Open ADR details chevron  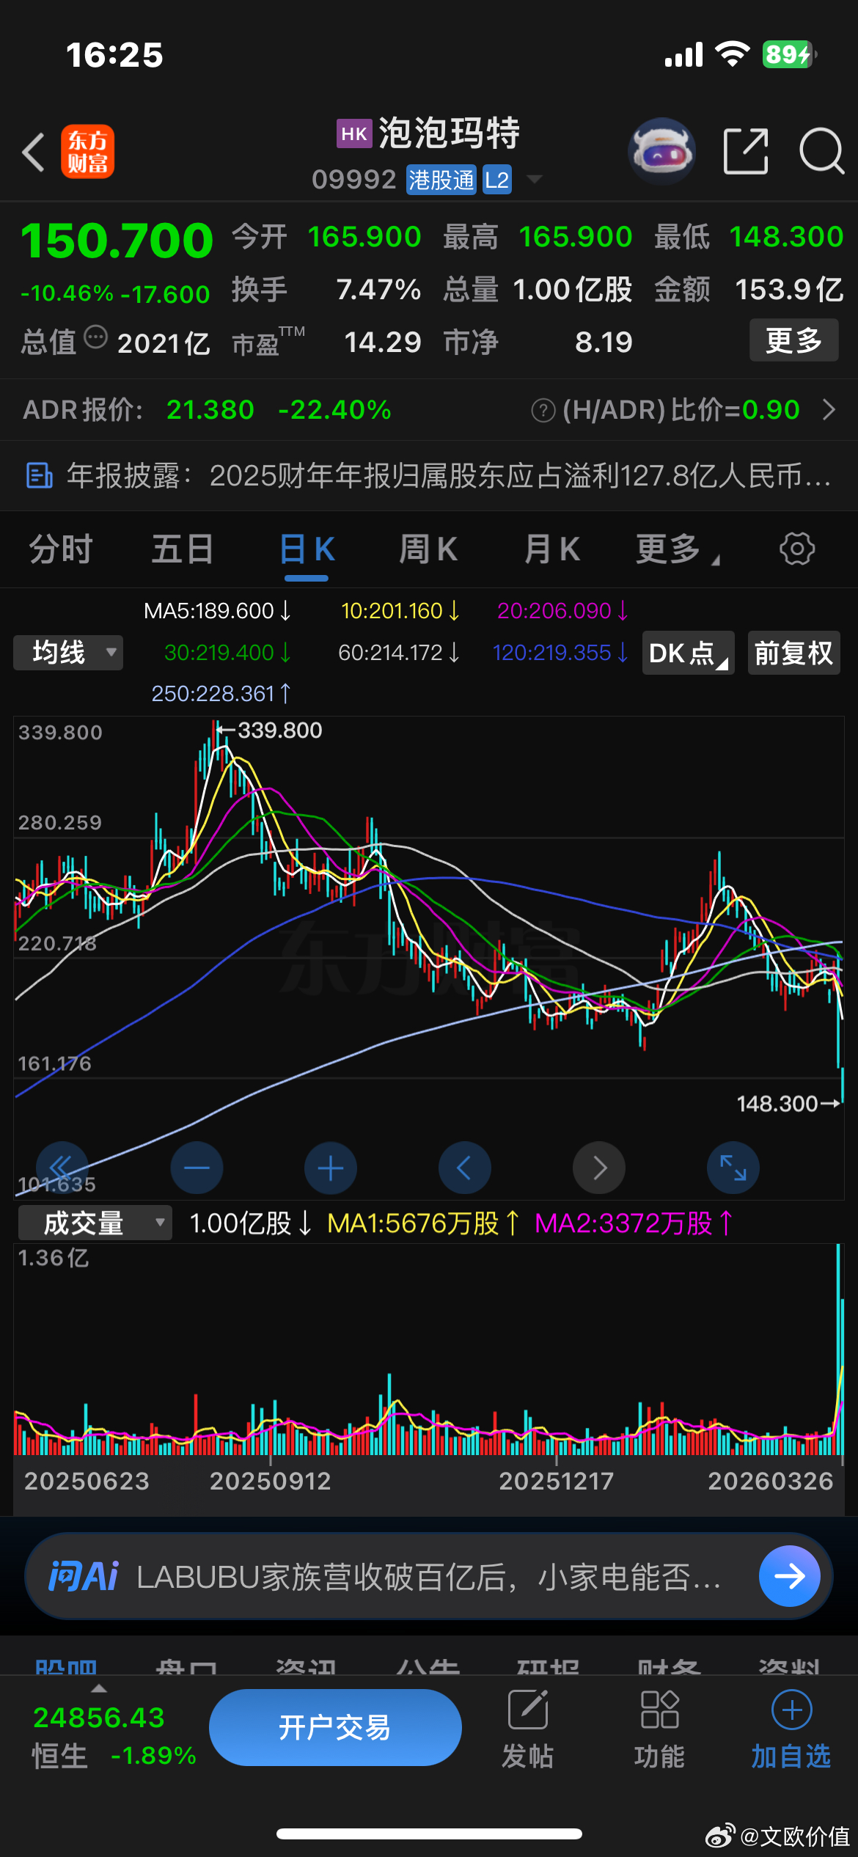[x=829, y=410]
